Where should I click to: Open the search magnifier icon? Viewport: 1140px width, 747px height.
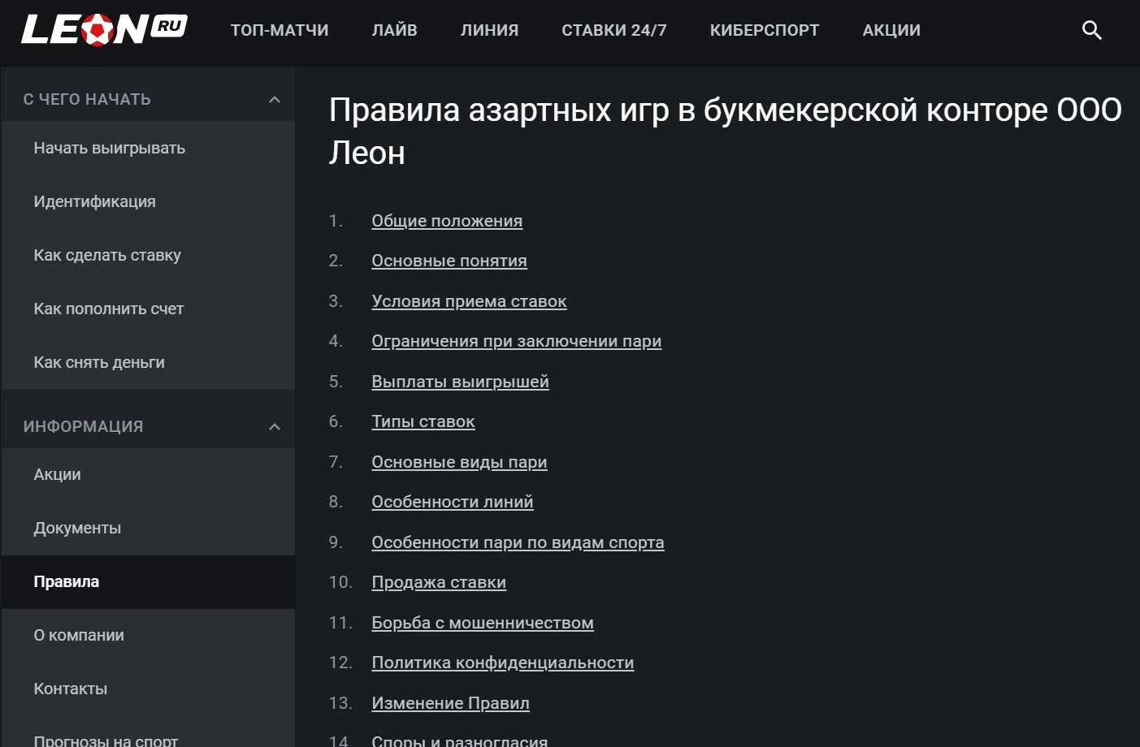1091,30
